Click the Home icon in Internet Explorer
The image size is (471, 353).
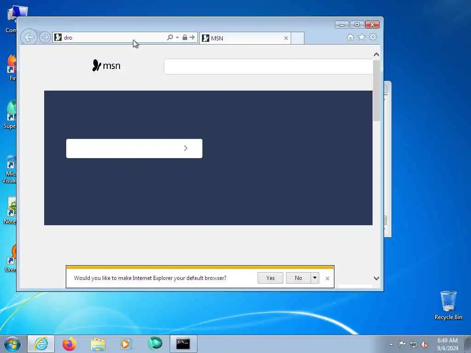point(350,37)
